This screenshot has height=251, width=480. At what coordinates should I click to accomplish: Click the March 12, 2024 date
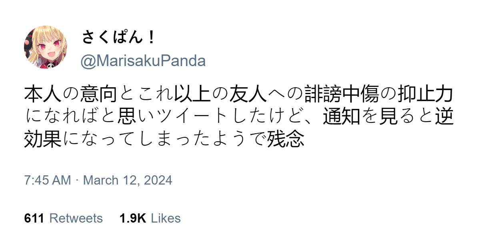tap(128, 180)
